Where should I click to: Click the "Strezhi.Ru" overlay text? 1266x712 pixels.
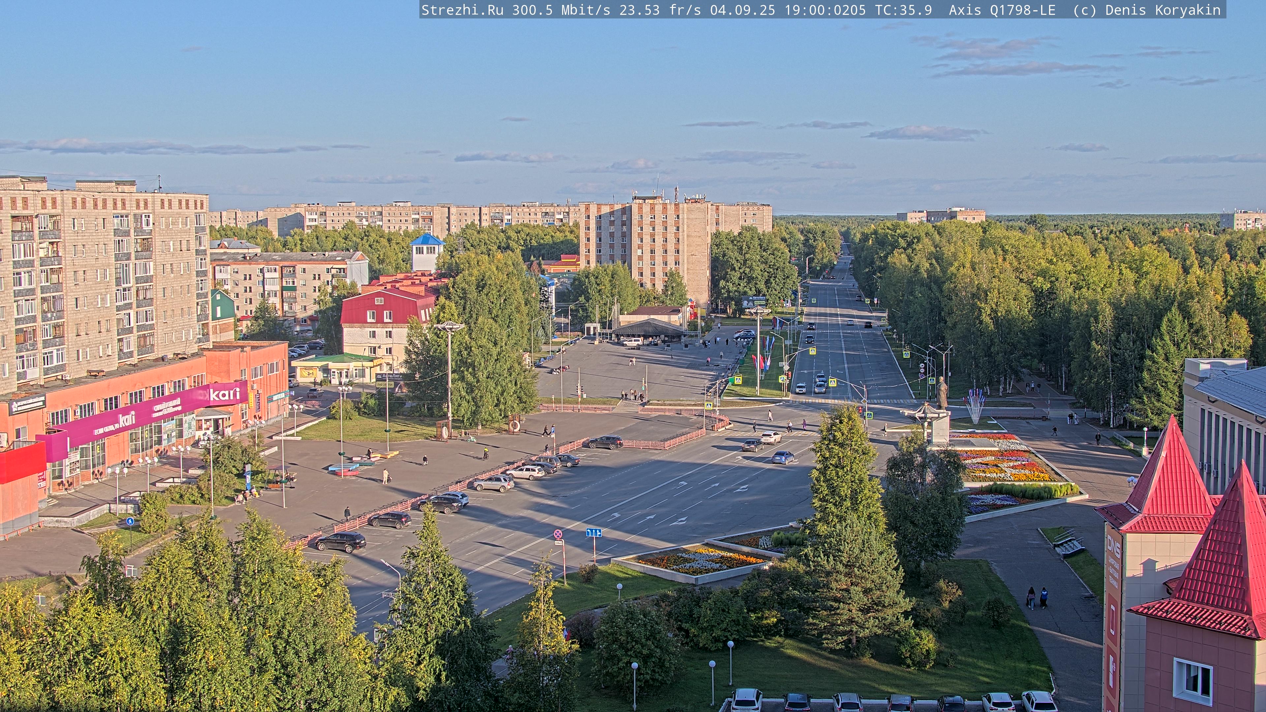(462, 10)
